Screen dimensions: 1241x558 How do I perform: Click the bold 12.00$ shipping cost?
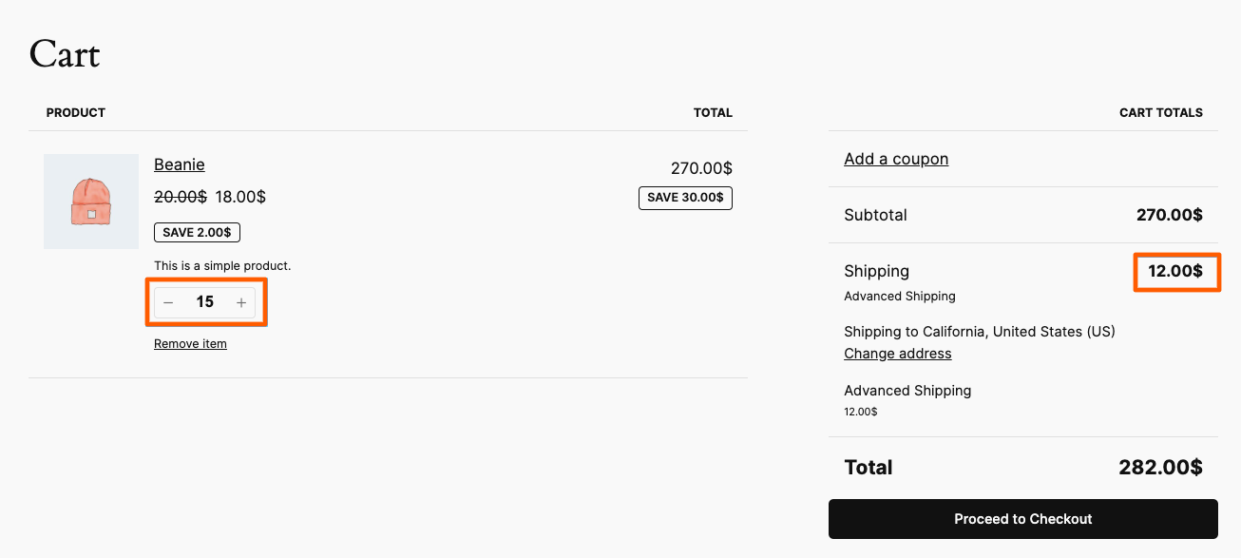click(x=1175, y=271)
